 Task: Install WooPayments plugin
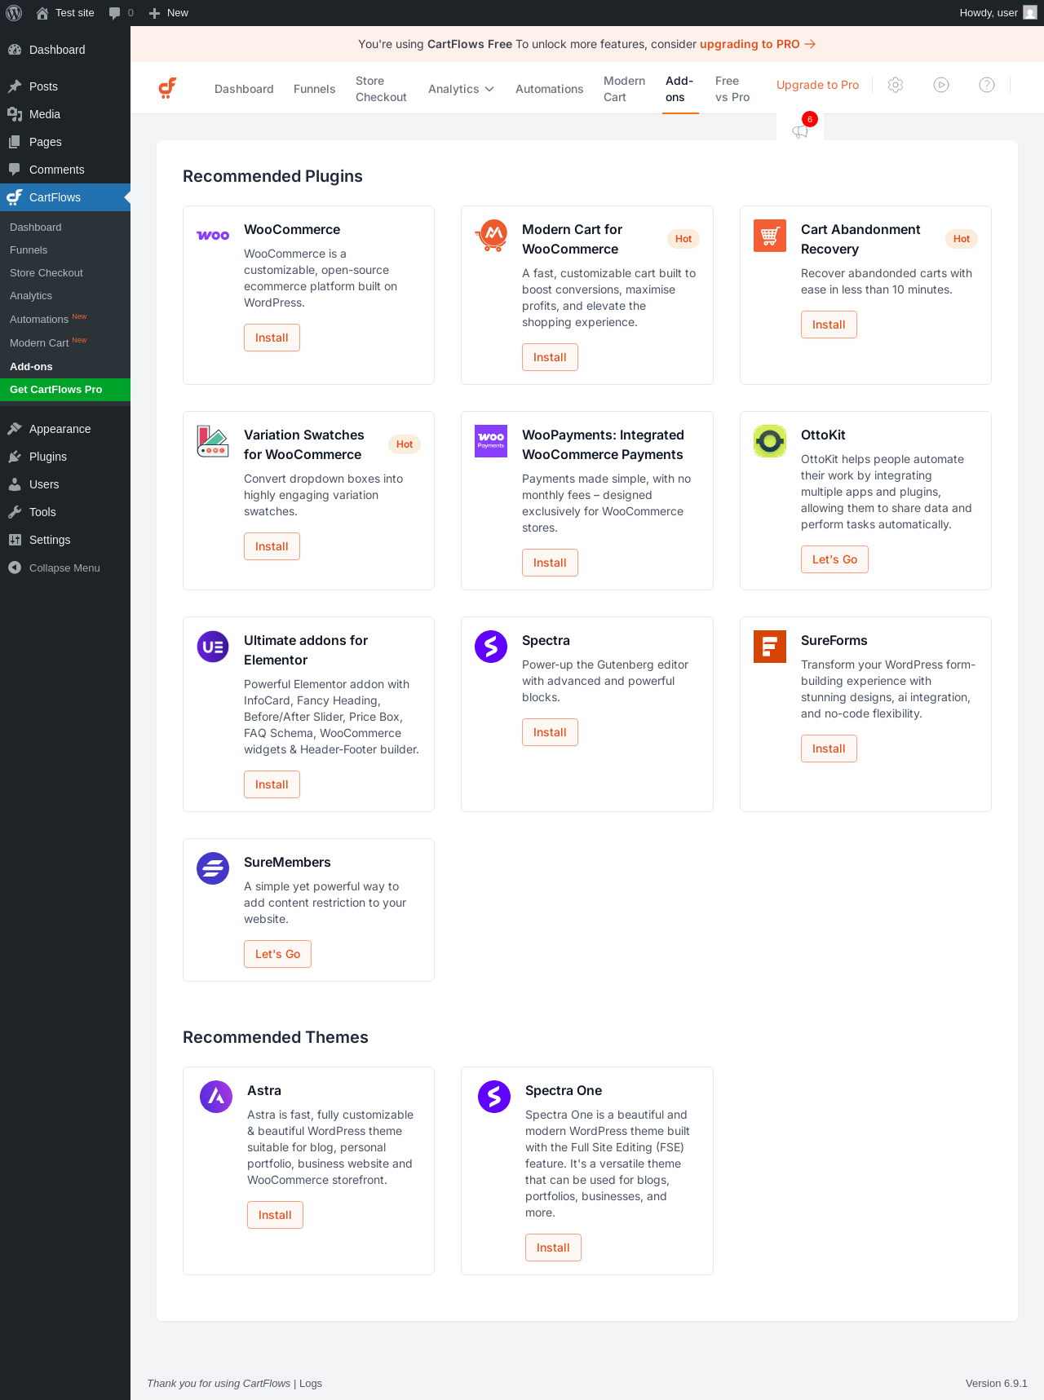coord(550,563)
